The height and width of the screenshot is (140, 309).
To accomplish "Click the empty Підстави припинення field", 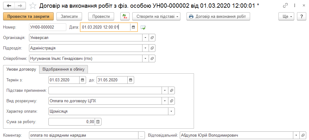I will click(x=105, y=90).
